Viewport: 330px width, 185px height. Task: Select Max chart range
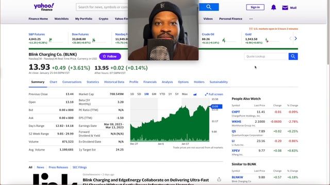click(185, 94)
